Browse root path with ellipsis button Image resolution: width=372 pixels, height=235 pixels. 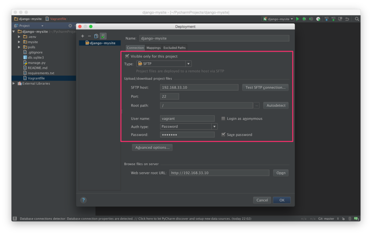[256, 106]
